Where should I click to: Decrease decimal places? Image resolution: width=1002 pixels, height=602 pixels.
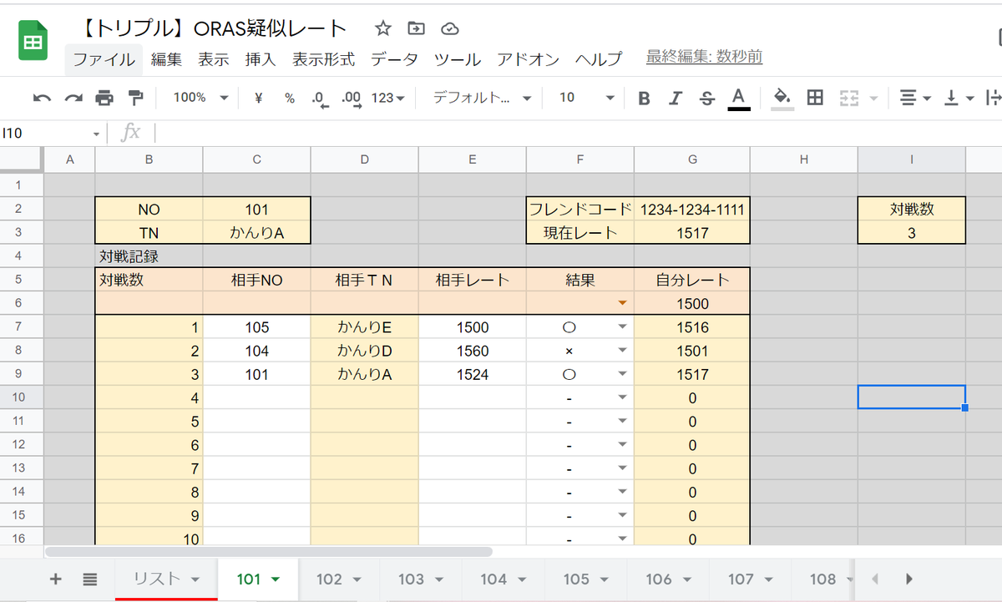click(x=318, y=98)
